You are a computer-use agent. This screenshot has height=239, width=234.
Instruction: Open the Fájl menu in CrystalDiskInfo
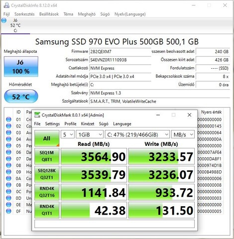[6, 14]
